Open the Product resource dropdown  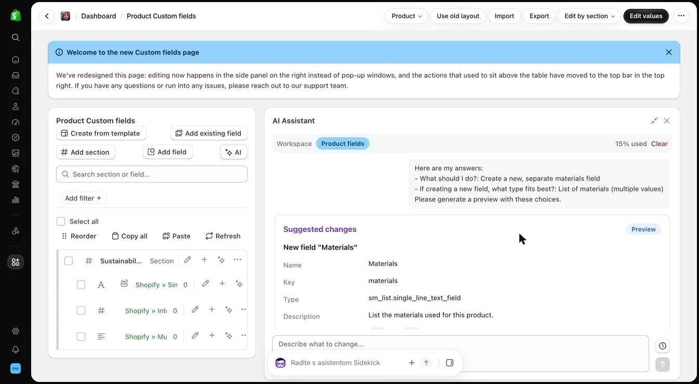coord(407,16)
